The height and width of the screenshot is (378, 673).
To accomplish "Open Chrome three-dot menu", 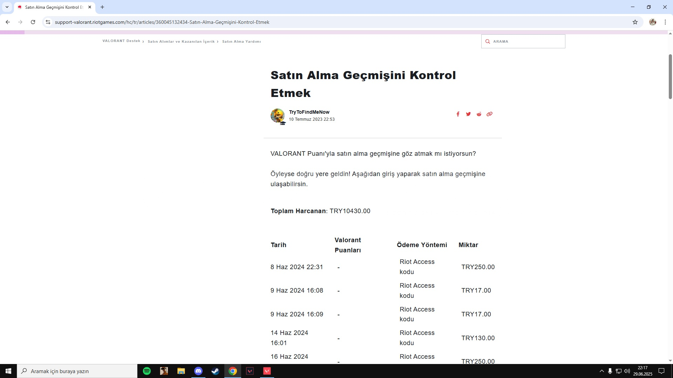I will coord(665,22).
